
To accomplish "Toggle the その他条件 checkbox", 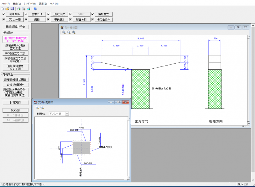I will coord(93,19).
